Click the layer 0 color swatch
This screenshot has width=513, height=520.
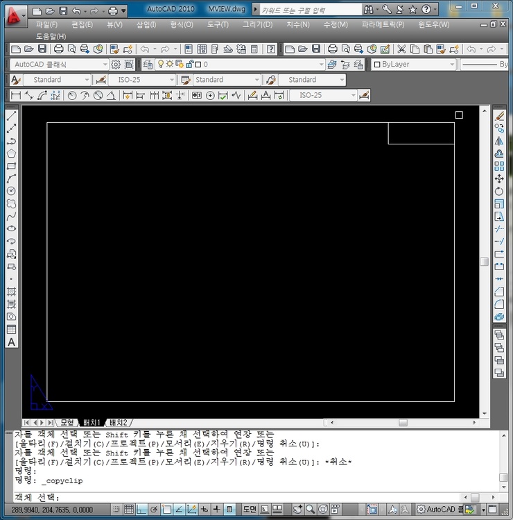[x=198, y=65]
